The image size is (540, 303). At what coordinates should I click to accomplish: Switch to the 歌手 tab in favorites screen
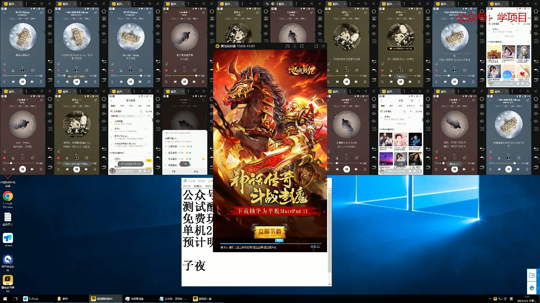coord(122,106)
